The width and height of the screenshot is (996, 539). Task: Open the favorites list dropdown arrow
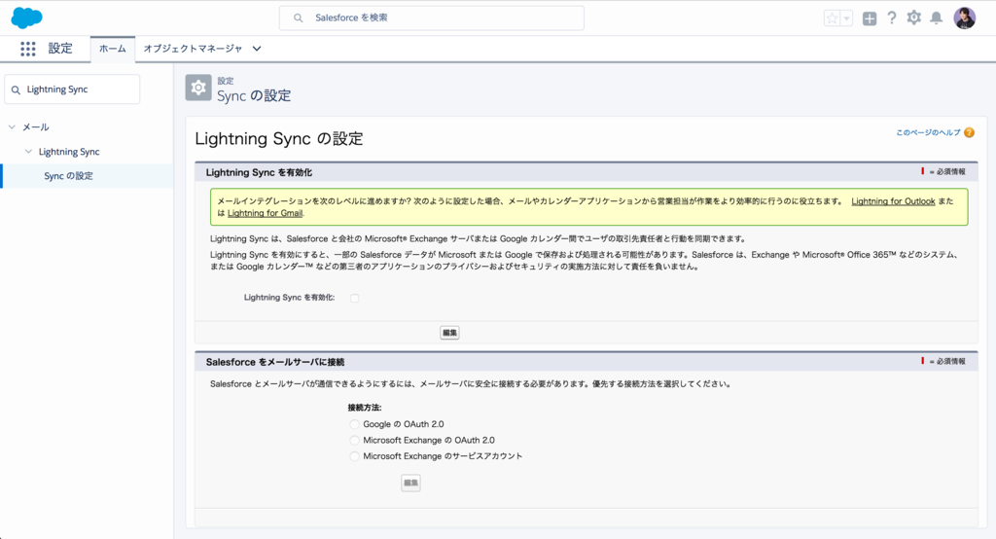point(847,18)
